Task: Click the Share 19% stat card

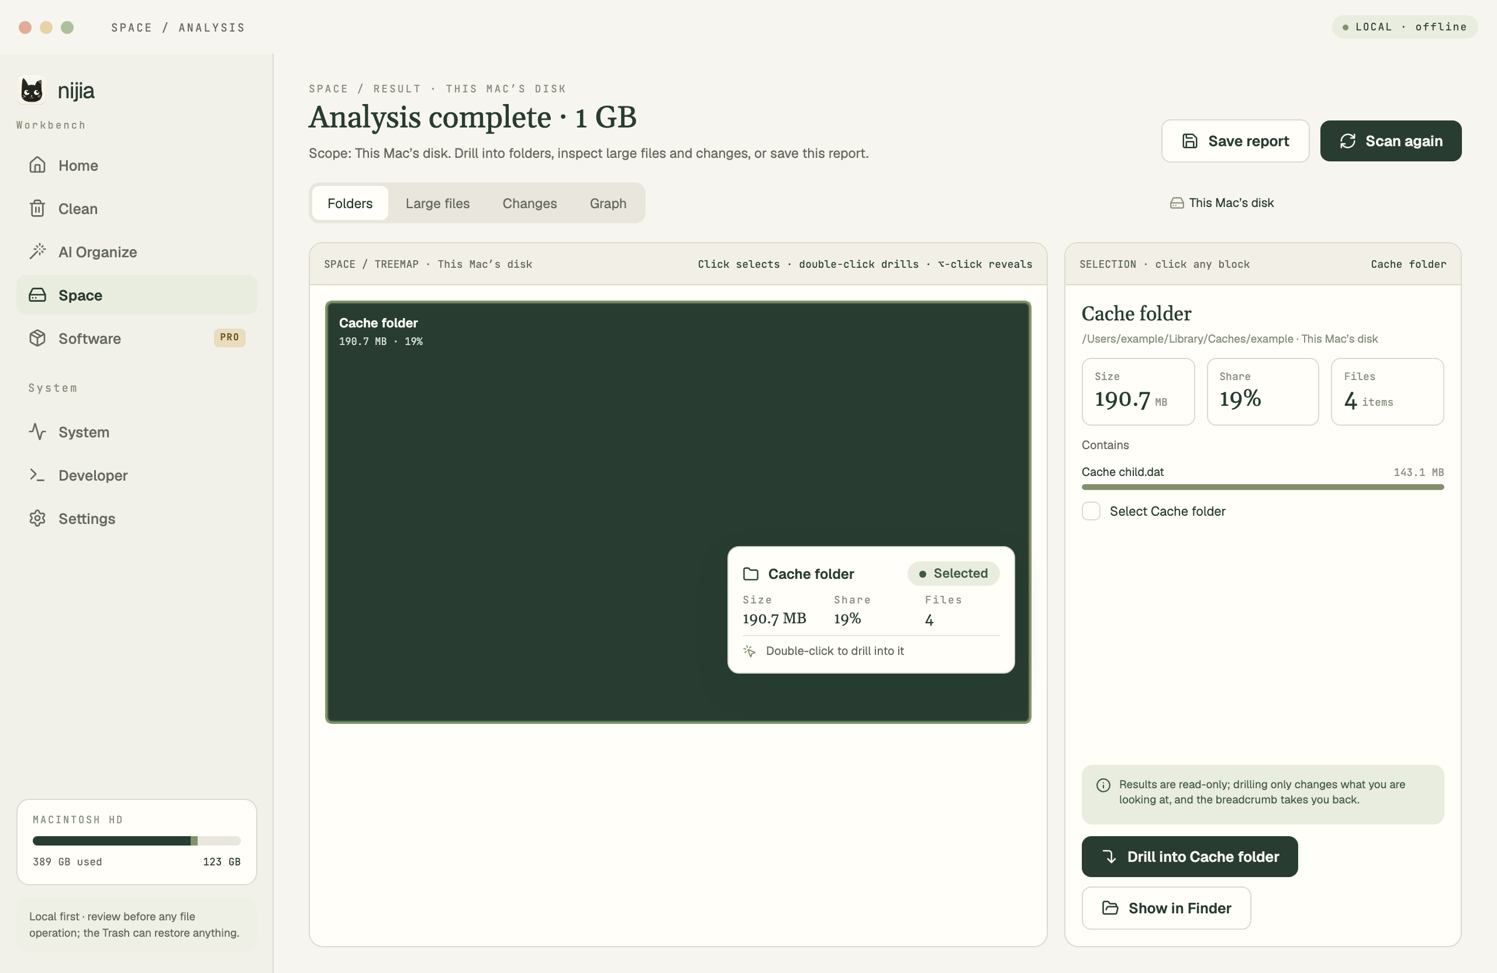Action: tap(1263, 392)
